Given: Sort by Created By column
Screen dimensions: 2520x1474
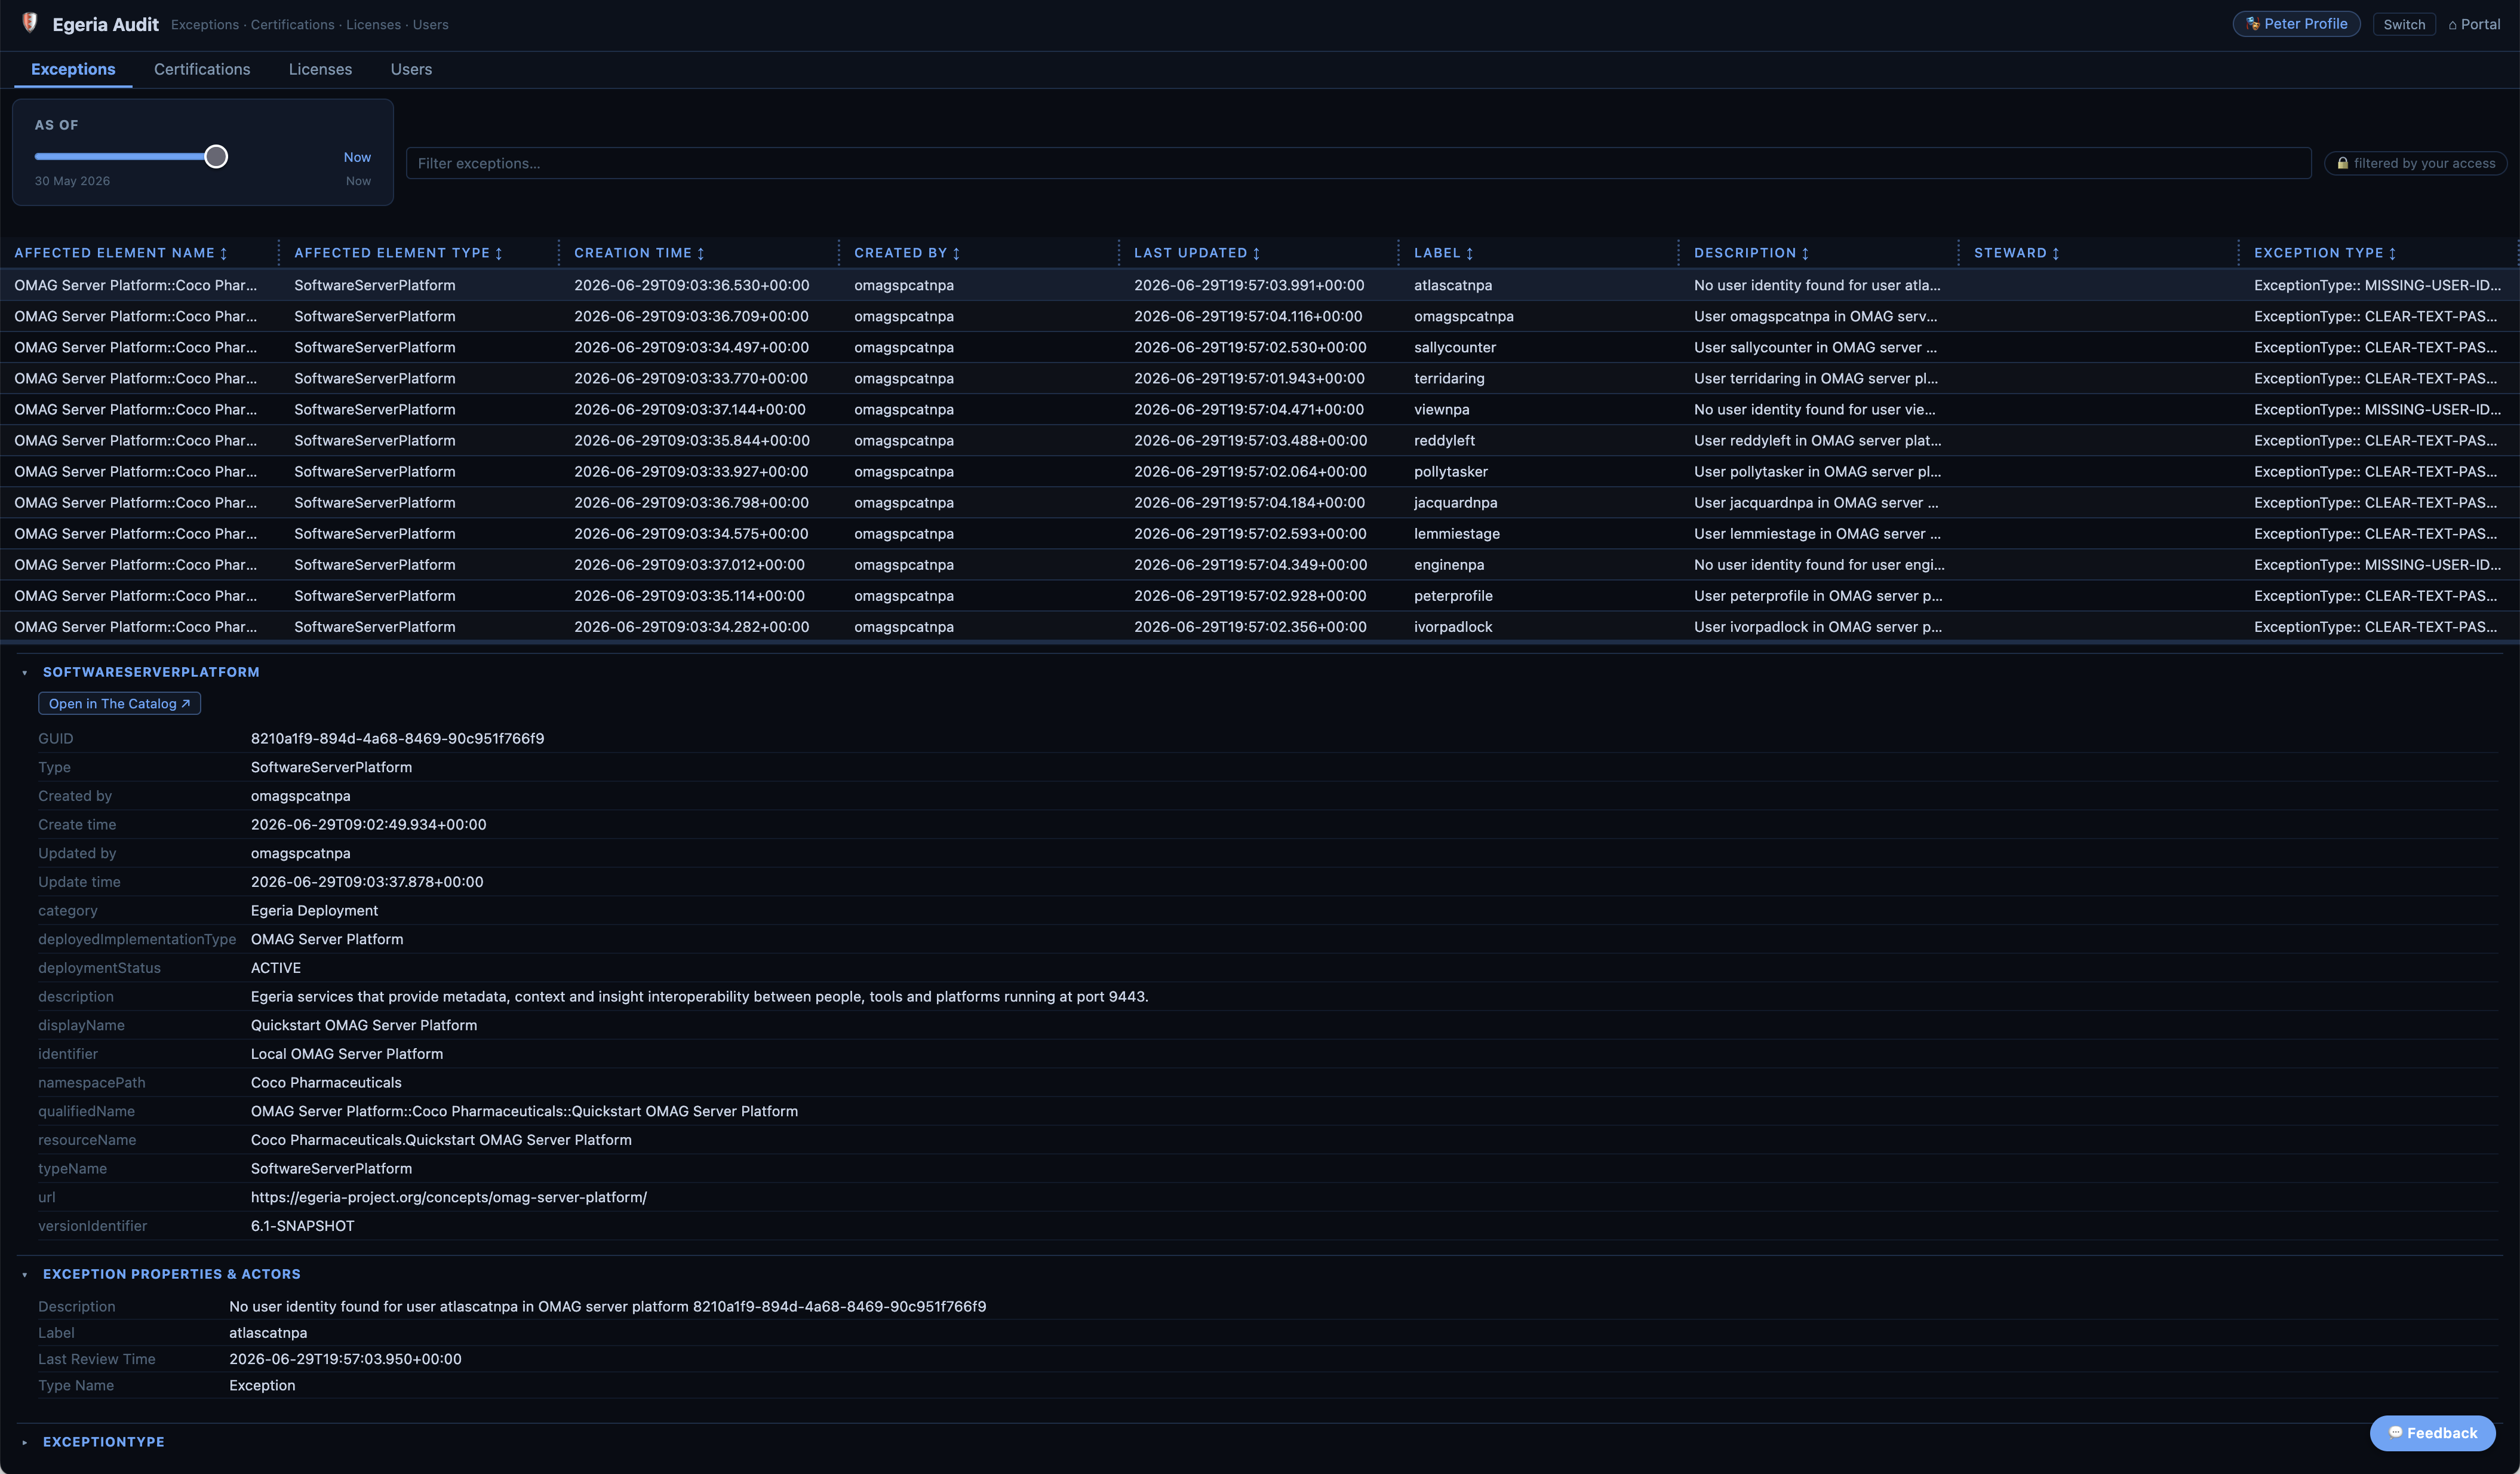Looking at the screenshot, I should (907, 253).
